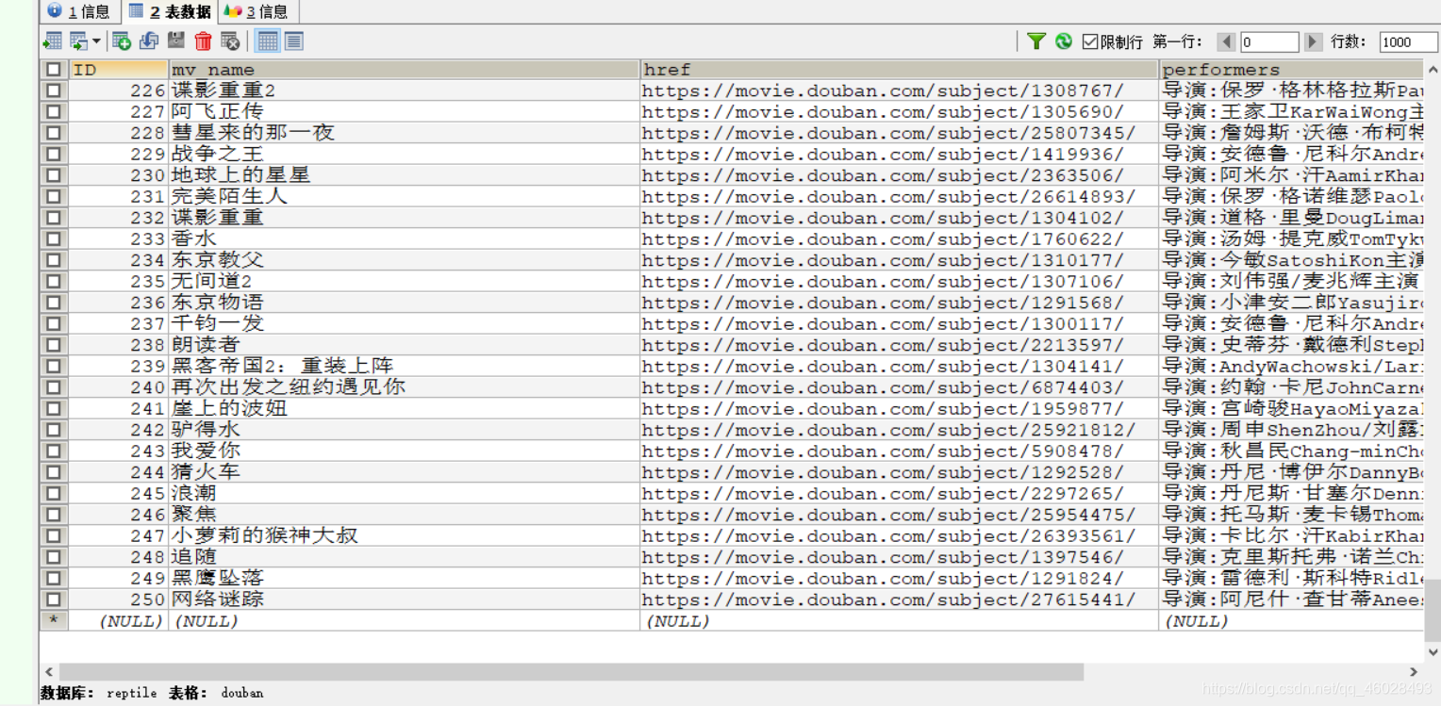Switch to grid view mode
The image size is (1441, 706).
tap(268, 41)
